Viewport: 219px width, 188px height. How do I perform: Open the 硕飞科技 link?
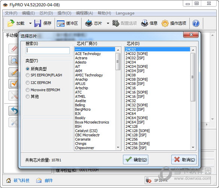(x=21, y=180)
